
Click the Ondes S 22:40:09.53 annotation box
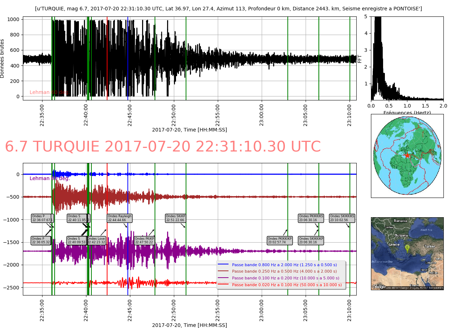76,240
